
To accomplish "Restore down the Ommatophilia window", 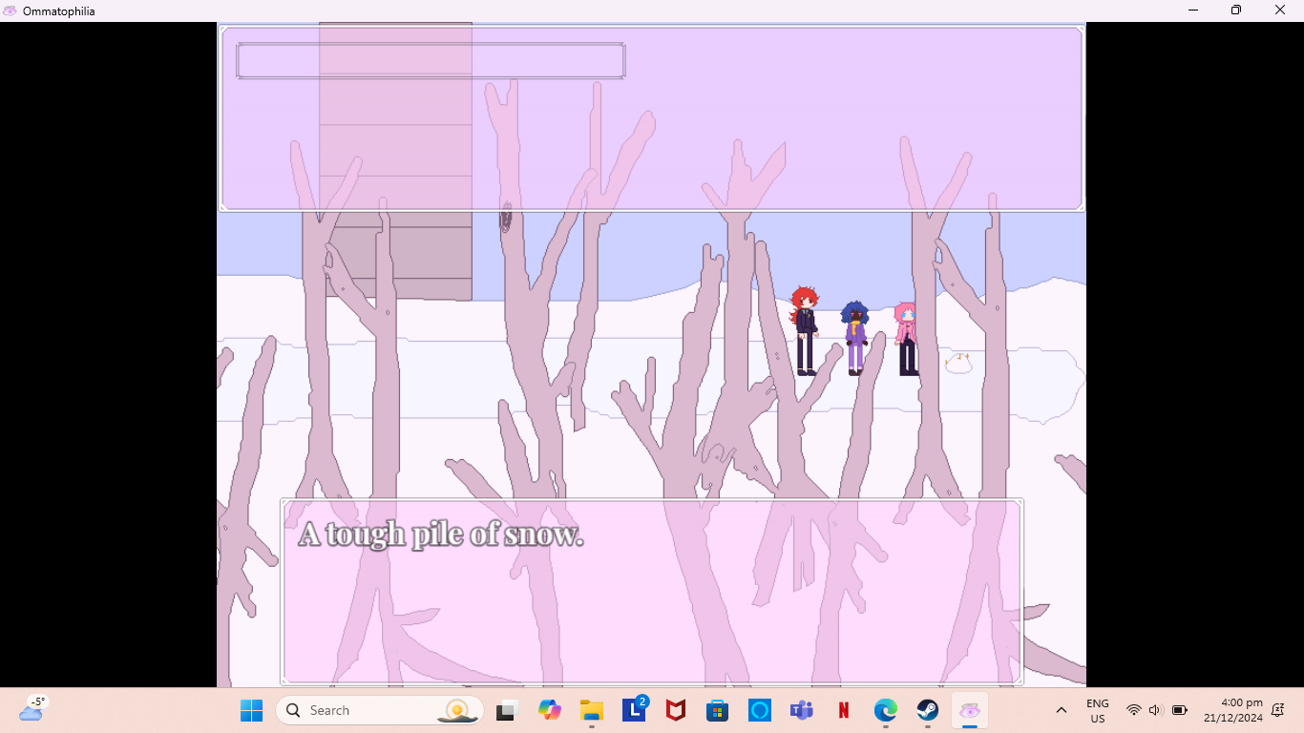I will [x=1236, y=10].
